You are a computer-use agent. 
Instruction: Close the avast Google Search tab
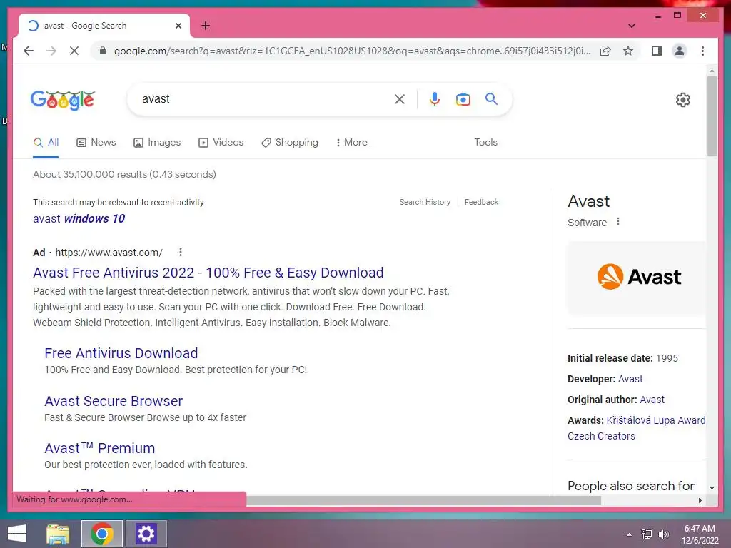(x=178, y=26)
